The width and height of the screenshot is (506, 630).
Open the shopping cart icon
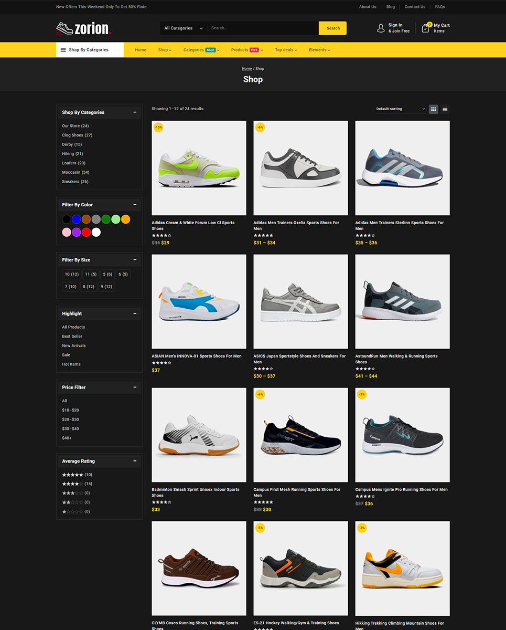[425, 28]
